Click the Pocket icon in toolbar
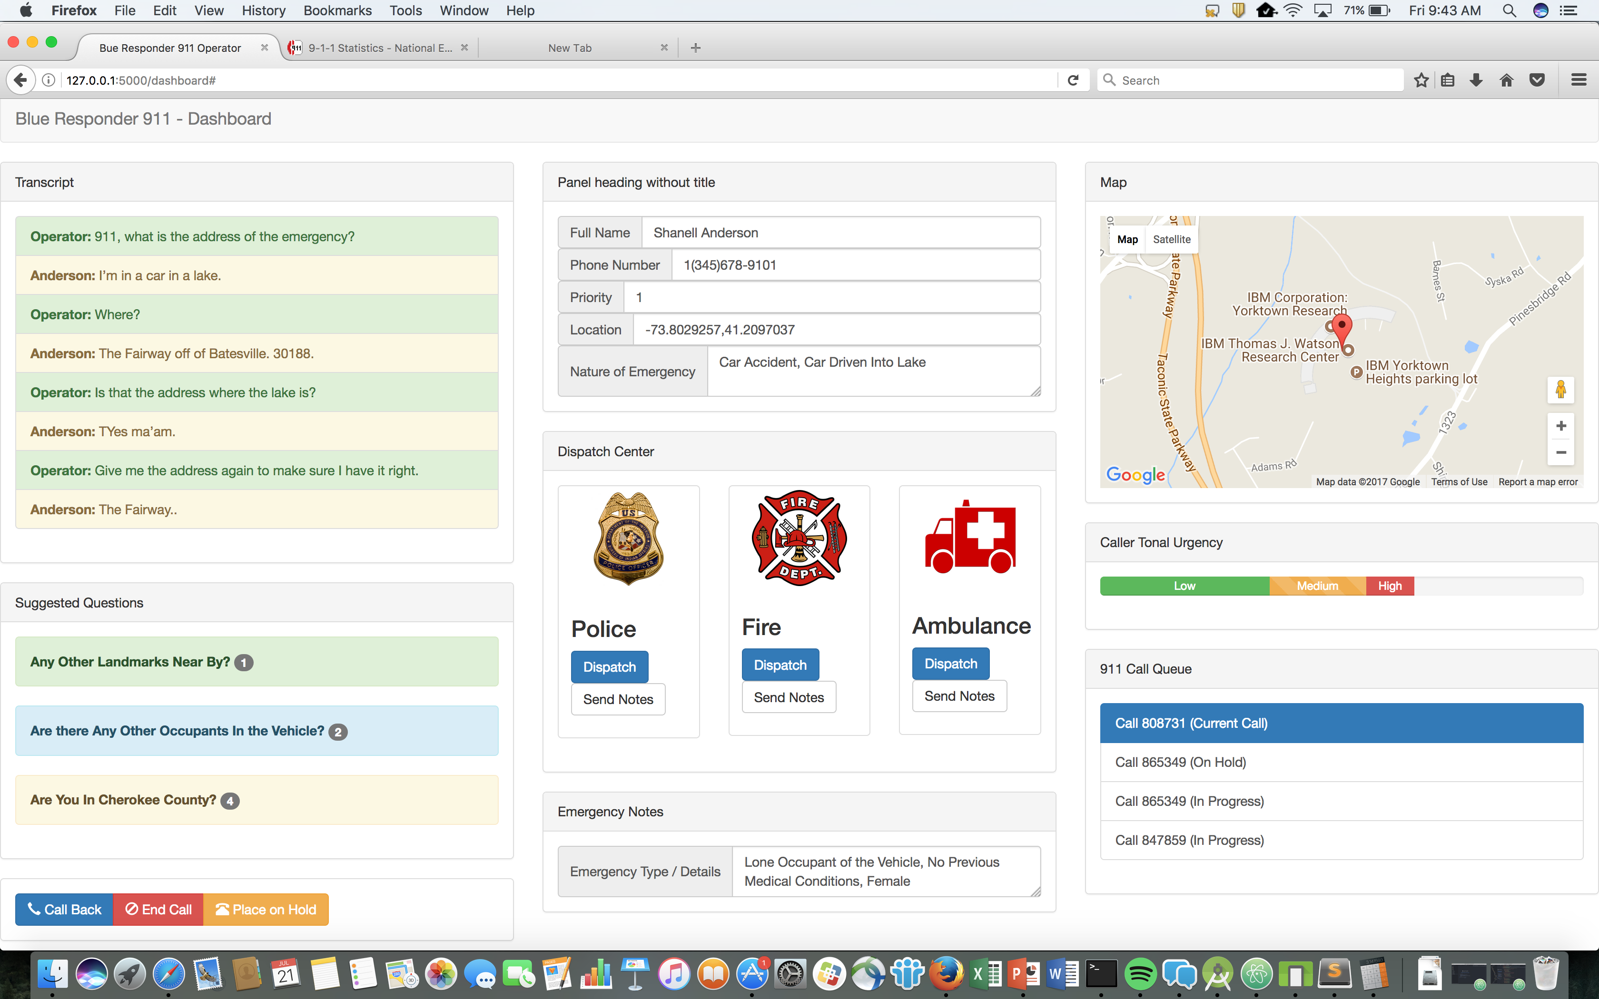This screenshot has width=1599, height=999. tap(1538, 80)
